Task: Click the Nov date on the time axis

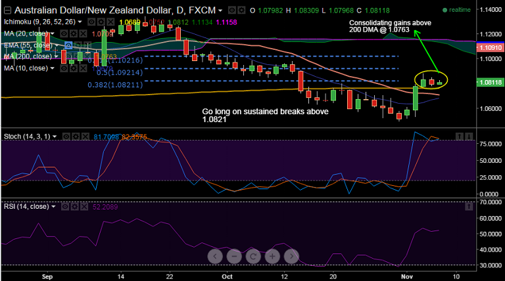Action: coord(407,276)
